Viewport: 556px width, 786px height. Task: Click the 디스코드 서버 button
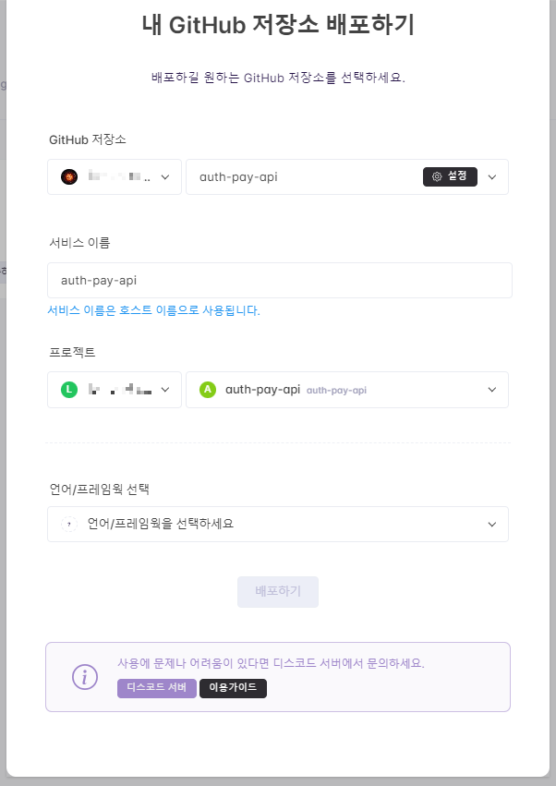coord(156,688)
